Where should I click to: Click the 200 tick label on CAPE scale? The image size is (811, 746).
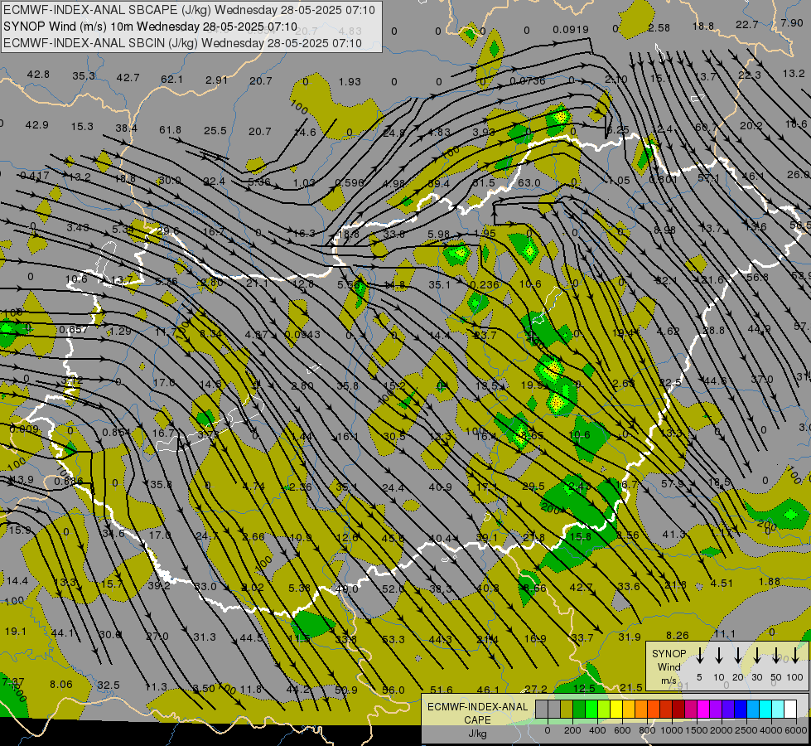572,730
